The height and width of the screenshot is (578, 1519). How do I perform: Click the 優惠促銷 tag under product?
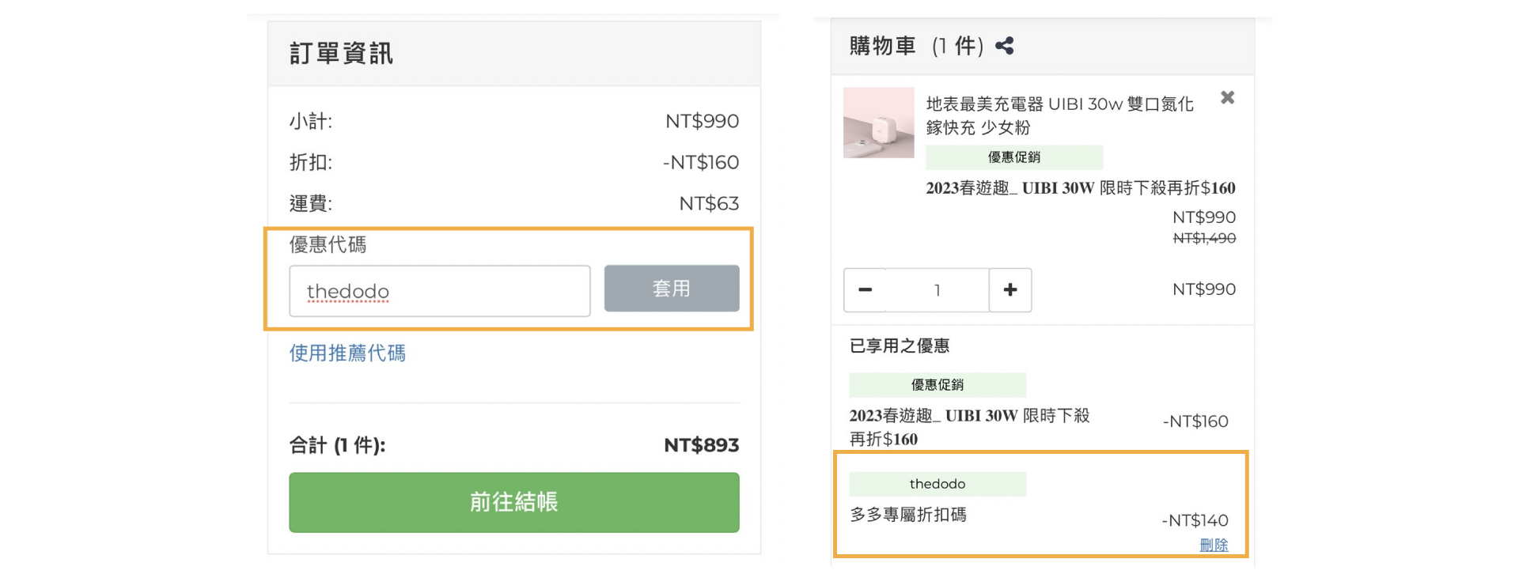tap(1013, 157)
